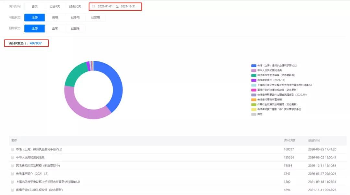Click book icon beside 中华人民共和国民法典 row
The width and height of the screenshot is (350, 195).
coord(13,157)
